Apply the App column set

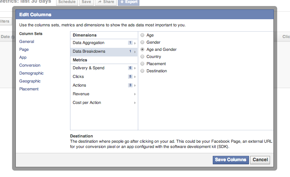pyautogui.click(x=23, y=57)
